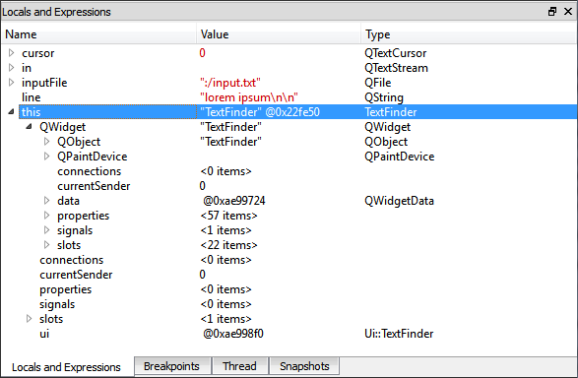Sort by the Name column header
This screenshot has width=578, height=378.
(x=98, y=34)
